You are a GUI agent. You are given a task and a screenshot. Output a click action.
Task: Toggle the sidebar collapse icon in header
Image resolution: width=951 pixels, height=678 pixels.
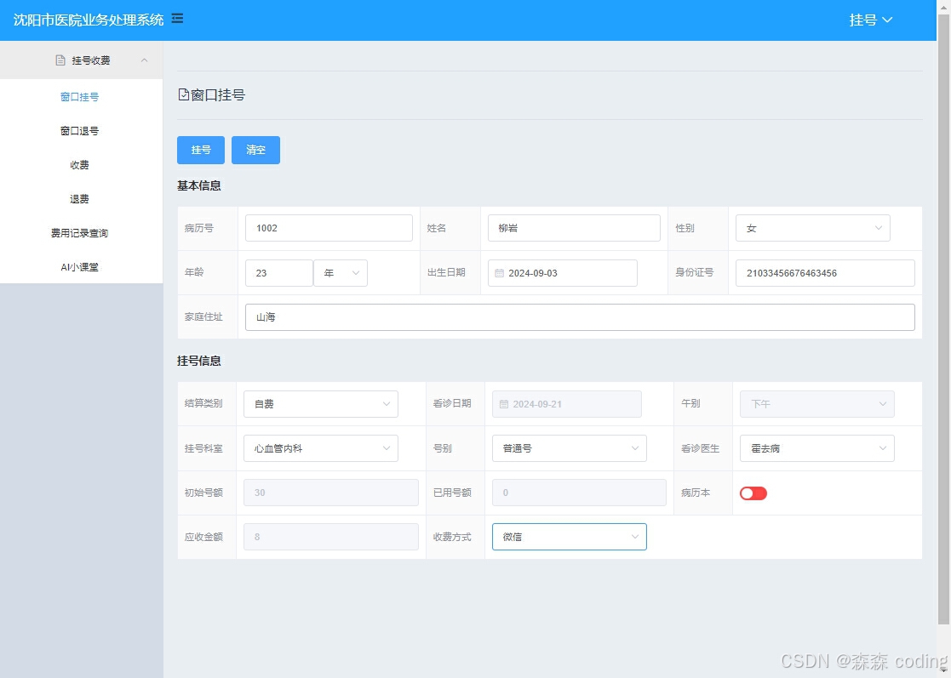click(x=177, y=19)
